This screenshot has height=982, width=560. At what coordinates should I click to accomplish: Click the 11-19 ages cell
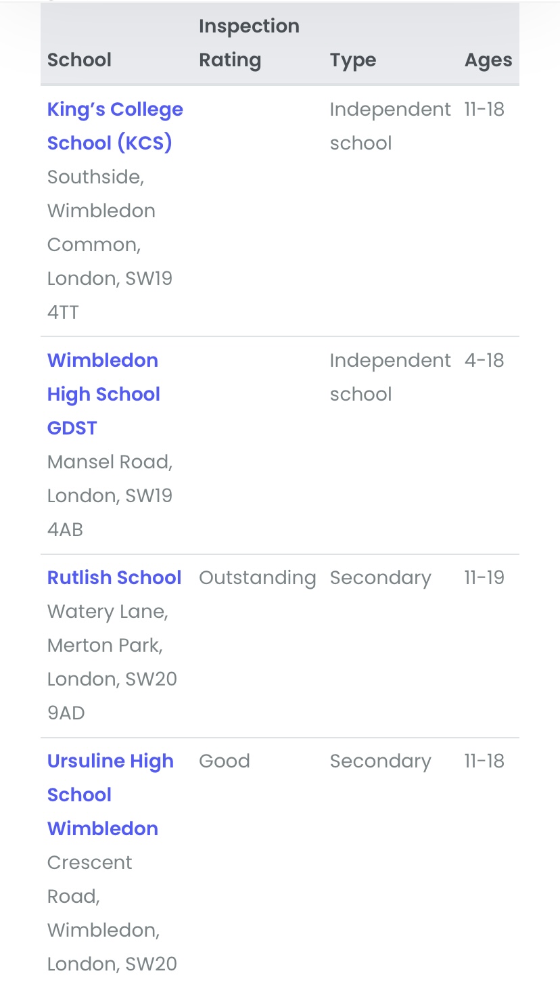pos(484,577)
